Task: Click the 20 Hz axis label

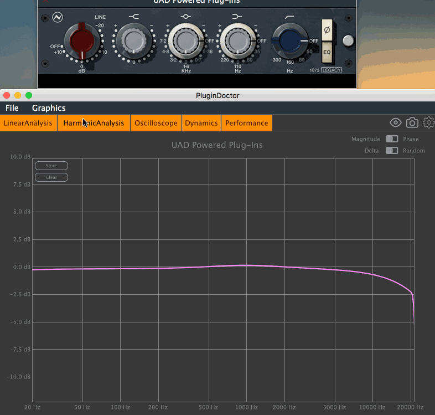Action: pyautogui.click(x=33, y=407)
